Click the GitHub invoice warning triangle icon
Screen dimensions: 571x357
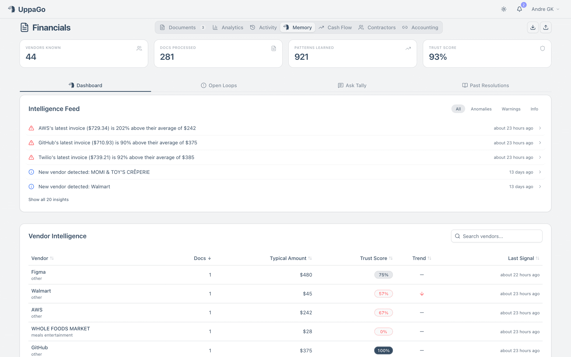31,143
